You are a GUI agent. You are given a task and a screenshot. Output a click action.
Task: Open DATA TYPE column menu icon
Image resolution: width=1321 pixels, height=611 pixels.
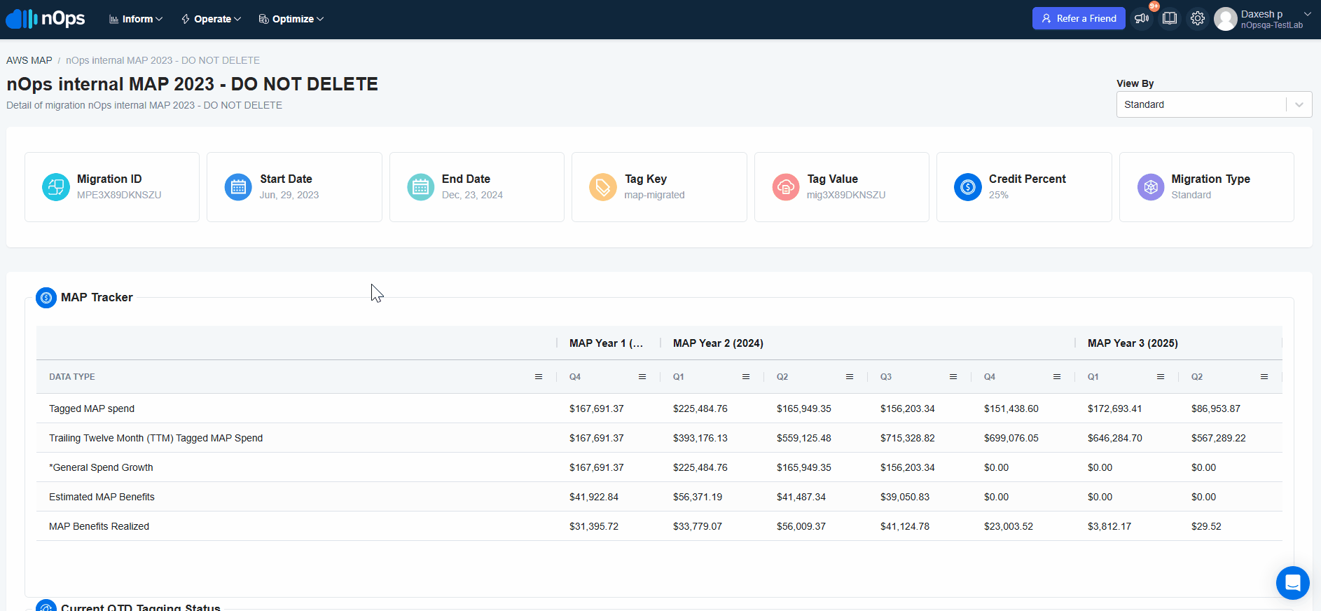(x=539, y=377)
